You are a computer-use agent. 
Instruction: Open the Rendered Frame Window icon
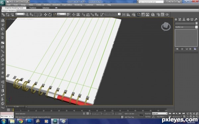pyautogui.click(x=163, y=15)
